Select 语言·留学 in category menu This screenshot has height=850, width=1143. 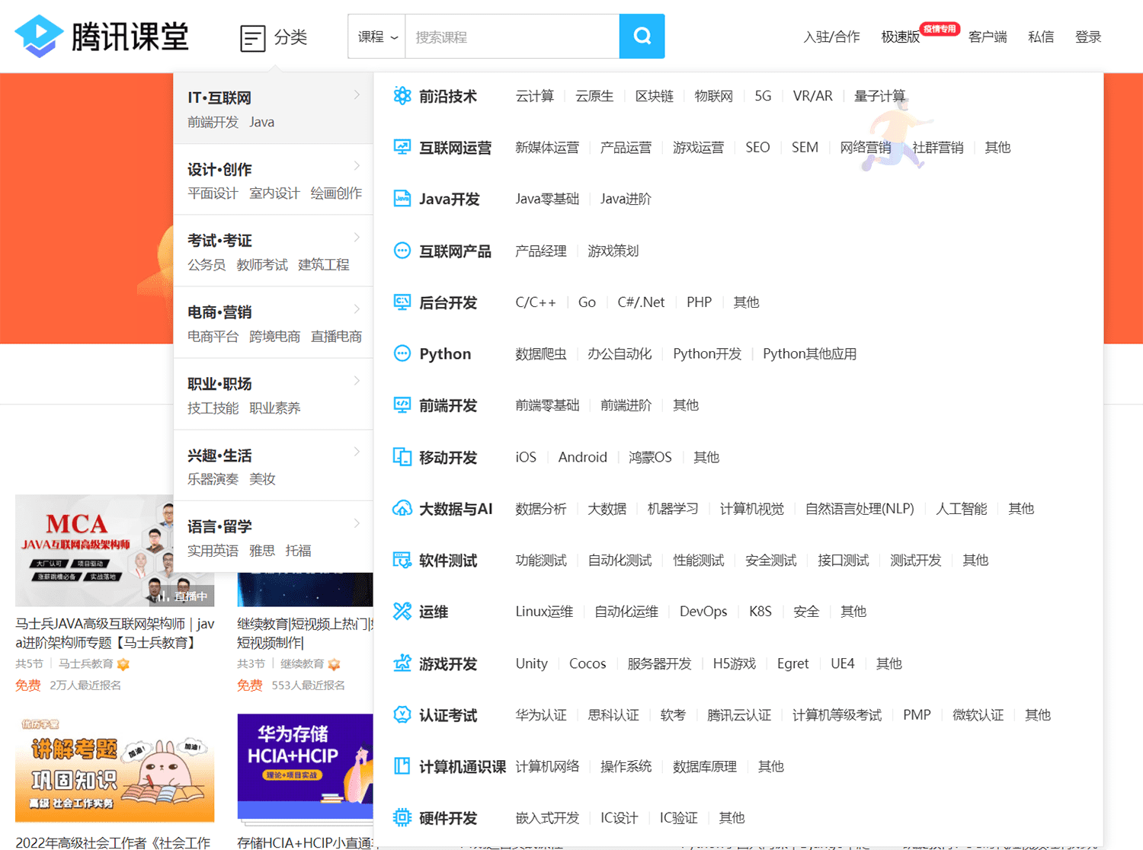(219, 526)
